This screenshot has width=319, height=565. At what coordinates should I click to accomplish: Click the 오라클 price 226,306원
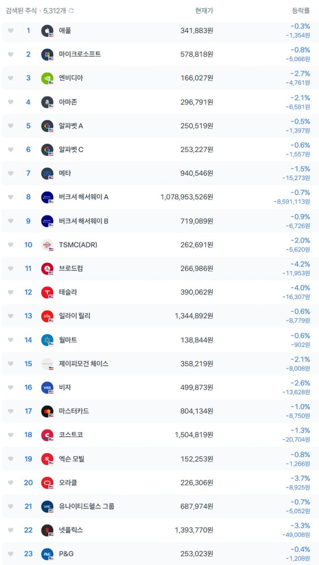click(x=197, y=483)
